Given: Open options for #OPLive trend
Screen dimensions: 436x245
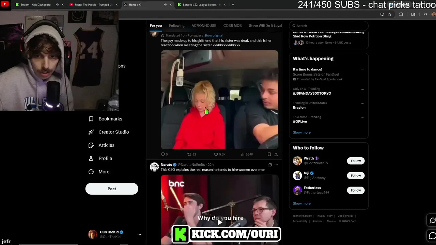Looking at the screenshot, I should 362,118.
